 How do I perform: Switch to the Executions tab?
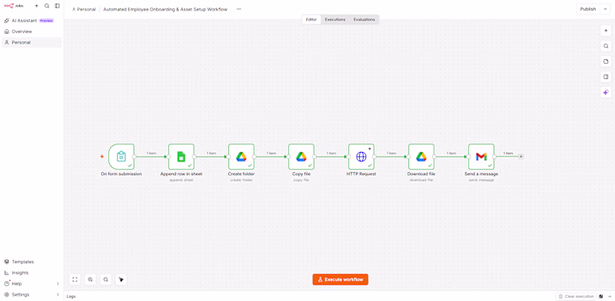[335, 20]
